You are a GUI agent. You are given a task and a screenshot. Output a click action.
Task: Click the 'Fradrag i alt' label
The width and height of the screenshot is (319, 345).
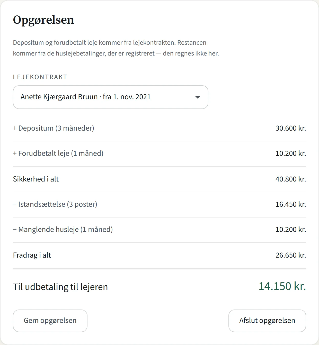click(32, 255)
